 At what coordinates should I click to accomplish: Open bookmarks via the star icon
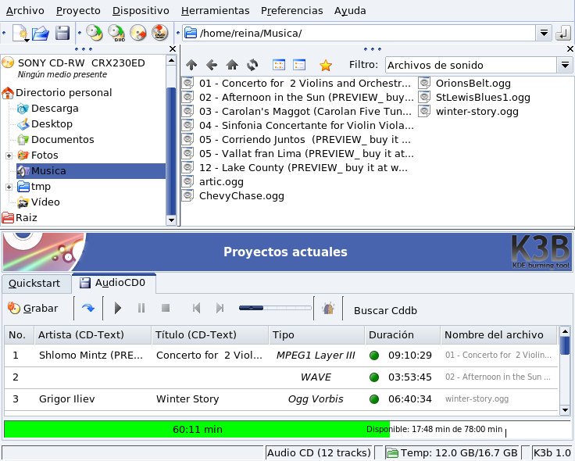pos(326,66)
